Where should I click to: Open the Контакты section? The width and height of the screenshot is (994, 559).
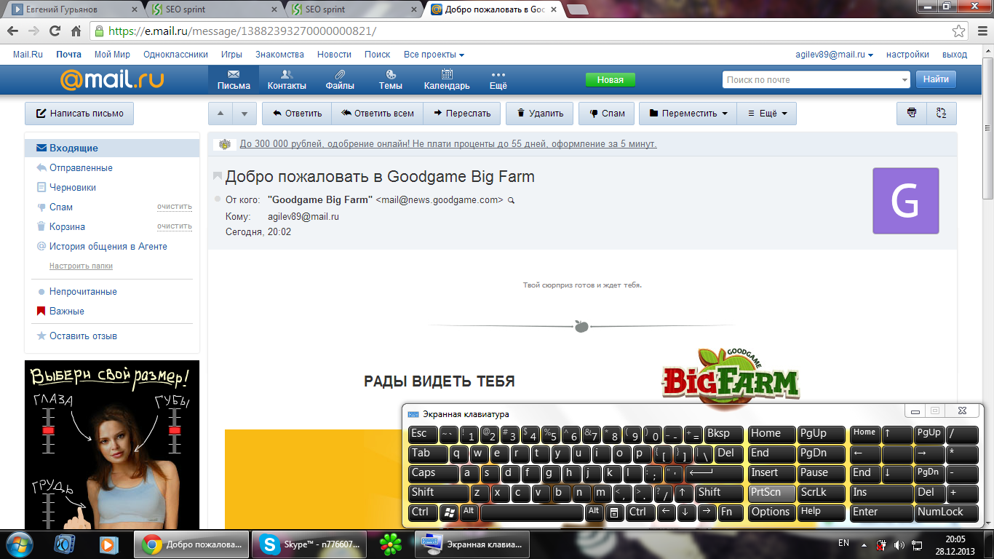point(287,80)
